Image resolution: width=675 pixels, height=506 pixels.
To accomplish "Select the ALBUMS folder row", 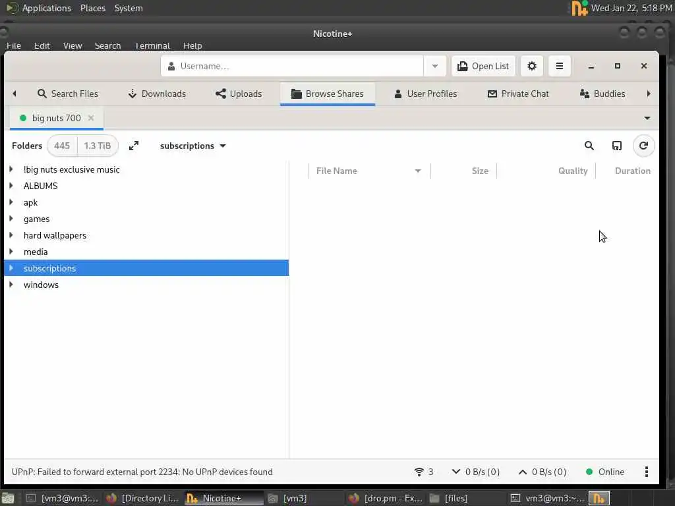I will point(146,186).
